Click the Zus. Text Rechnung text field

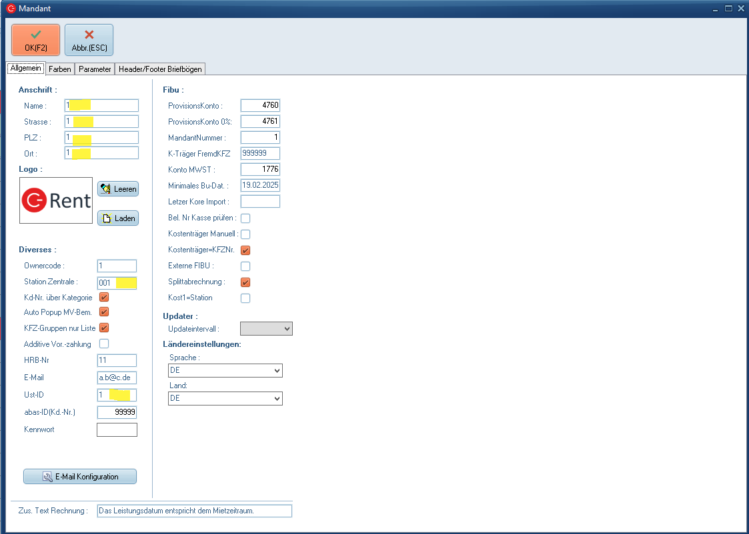[194, 511]
